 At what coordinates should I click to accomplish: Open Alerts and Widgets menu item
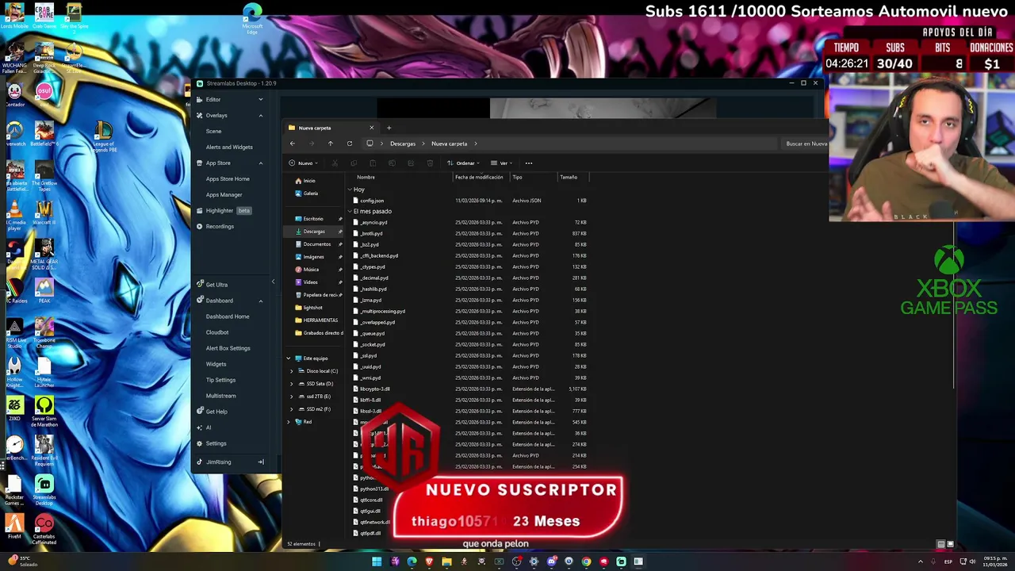pos(229,147)
